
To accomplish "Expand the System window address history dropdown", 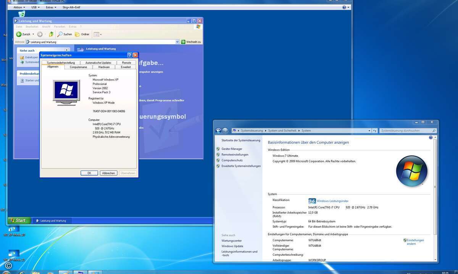I will tap(369, 131).
